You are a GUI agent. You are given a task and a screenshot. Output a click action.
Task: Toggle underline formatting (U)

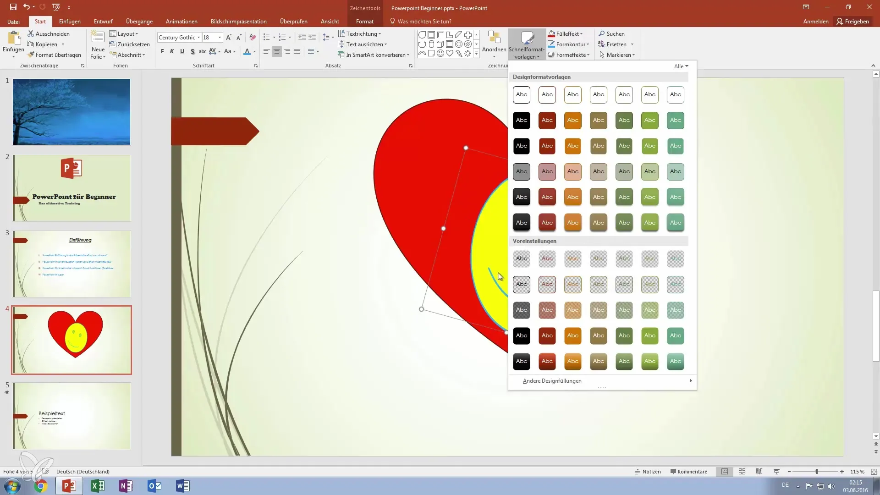coord(182,51)
